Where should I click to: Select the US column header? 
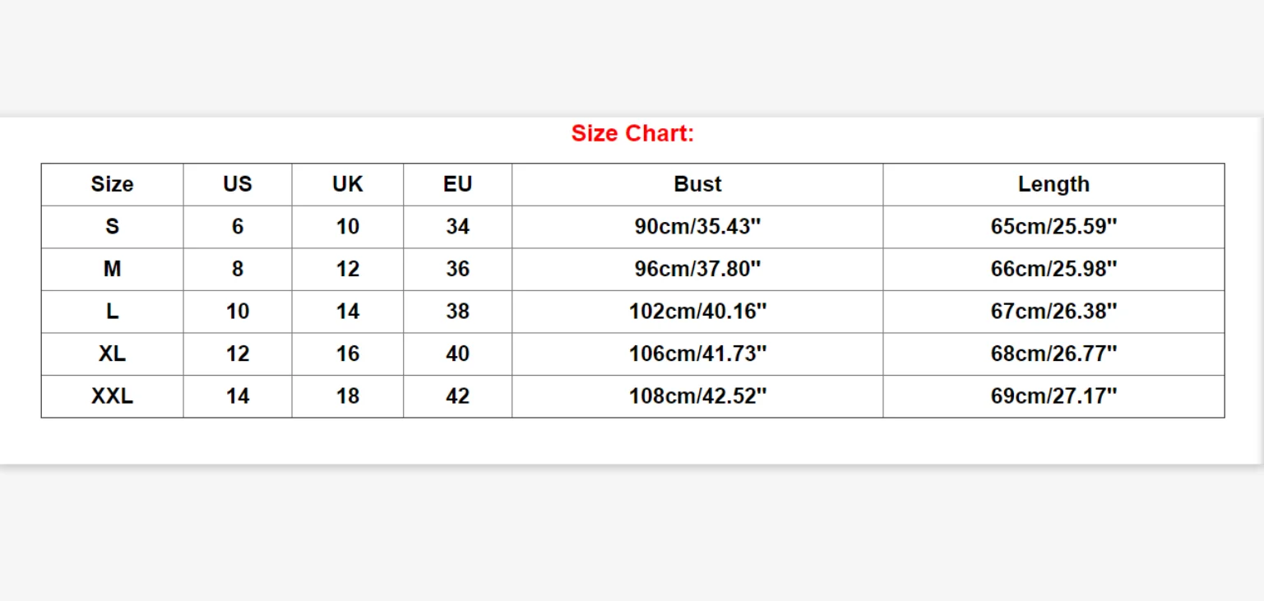[x=238, y=184]
